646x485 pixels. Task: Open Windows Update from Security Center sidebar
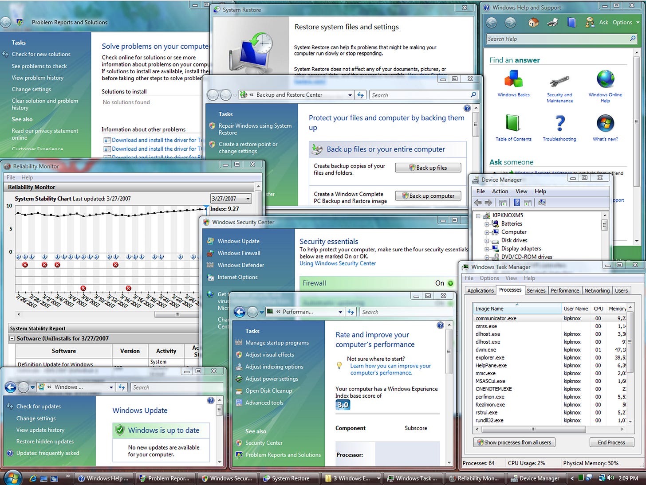(x=238, y=241)
